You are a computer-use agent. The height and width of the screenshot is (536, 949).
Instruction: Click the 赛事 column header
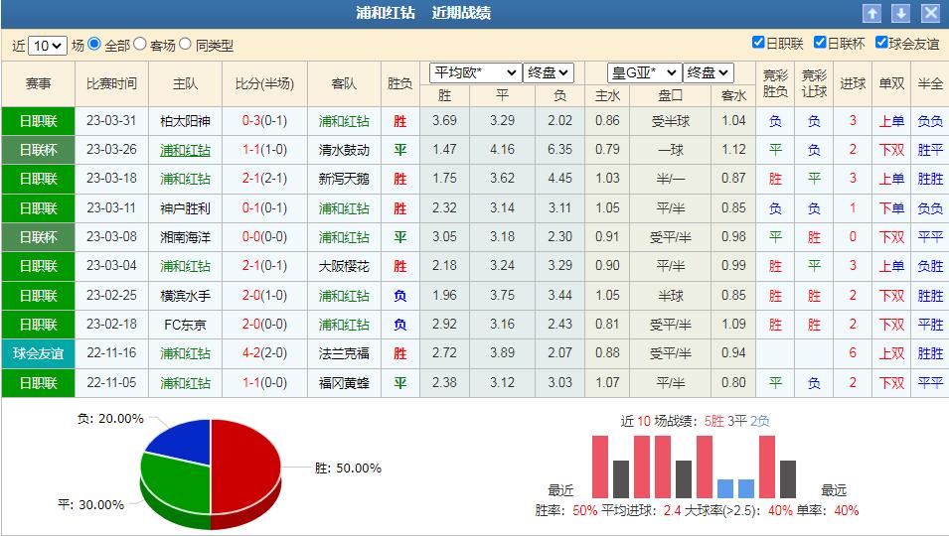click(x=38, y=84)
